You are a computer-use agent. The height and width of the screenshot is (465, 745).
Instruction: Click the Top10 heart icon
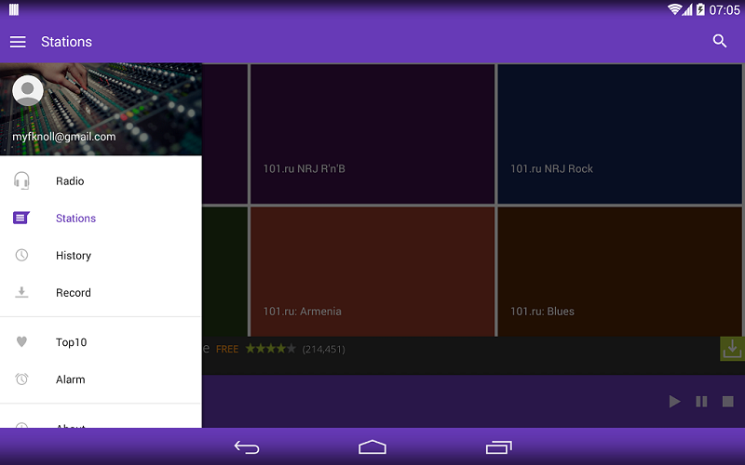[21, 341]
